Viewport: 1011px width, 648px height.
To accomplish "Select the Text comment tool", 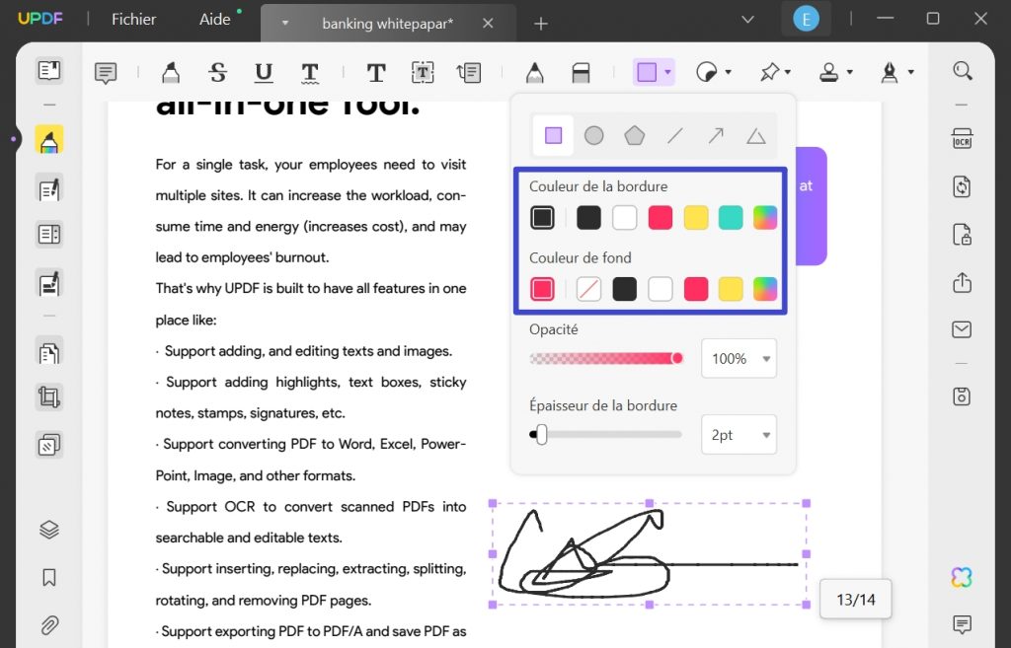I will pyautogui.click(x=376, y=73).
